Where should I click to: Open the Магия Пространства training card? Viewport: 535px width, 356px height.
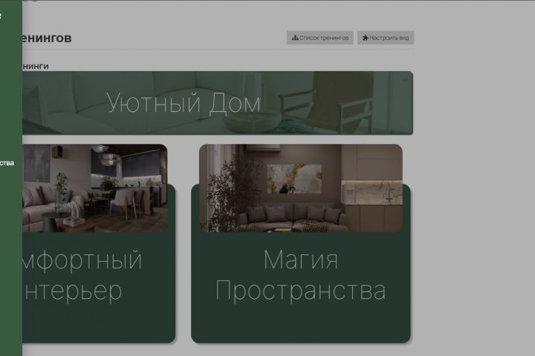301,243
